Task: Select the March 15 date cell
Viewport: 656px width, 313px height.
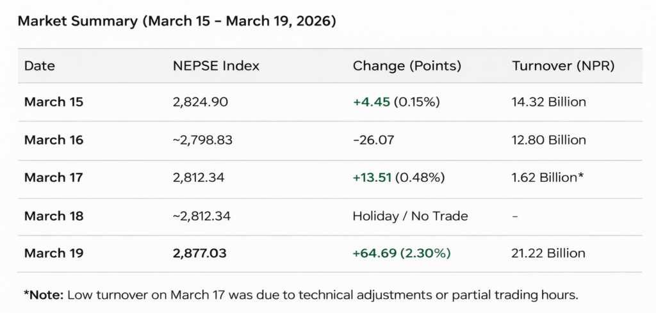Action: 54,102
